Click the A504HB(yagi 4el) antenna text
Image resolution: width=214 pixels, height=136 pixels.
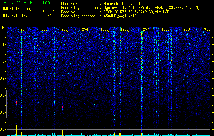120,16
